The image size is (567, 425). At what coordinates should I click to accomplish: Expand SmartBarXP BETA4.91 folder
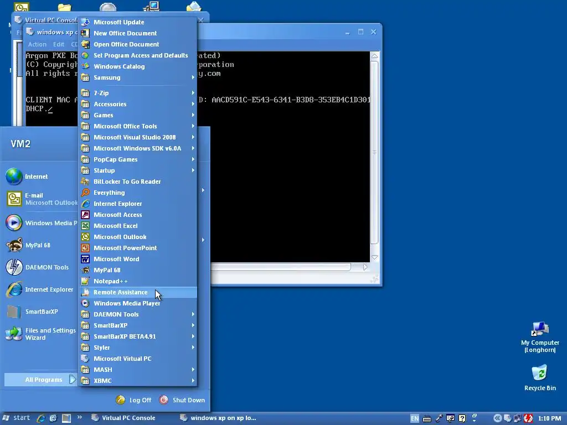pyautogui.click(x=138, y=336)
